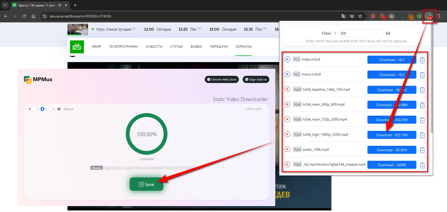
Task: Click the help question mark near thread options
Action: click(x=59, y=109)
